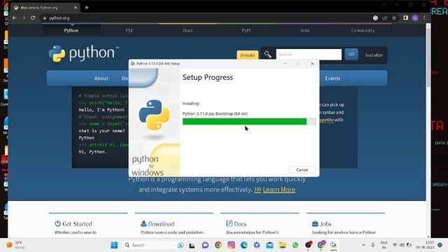Open Google Lens icon in address bar
The height and width of the screenshot is (252, 448).
click(375, 17)
